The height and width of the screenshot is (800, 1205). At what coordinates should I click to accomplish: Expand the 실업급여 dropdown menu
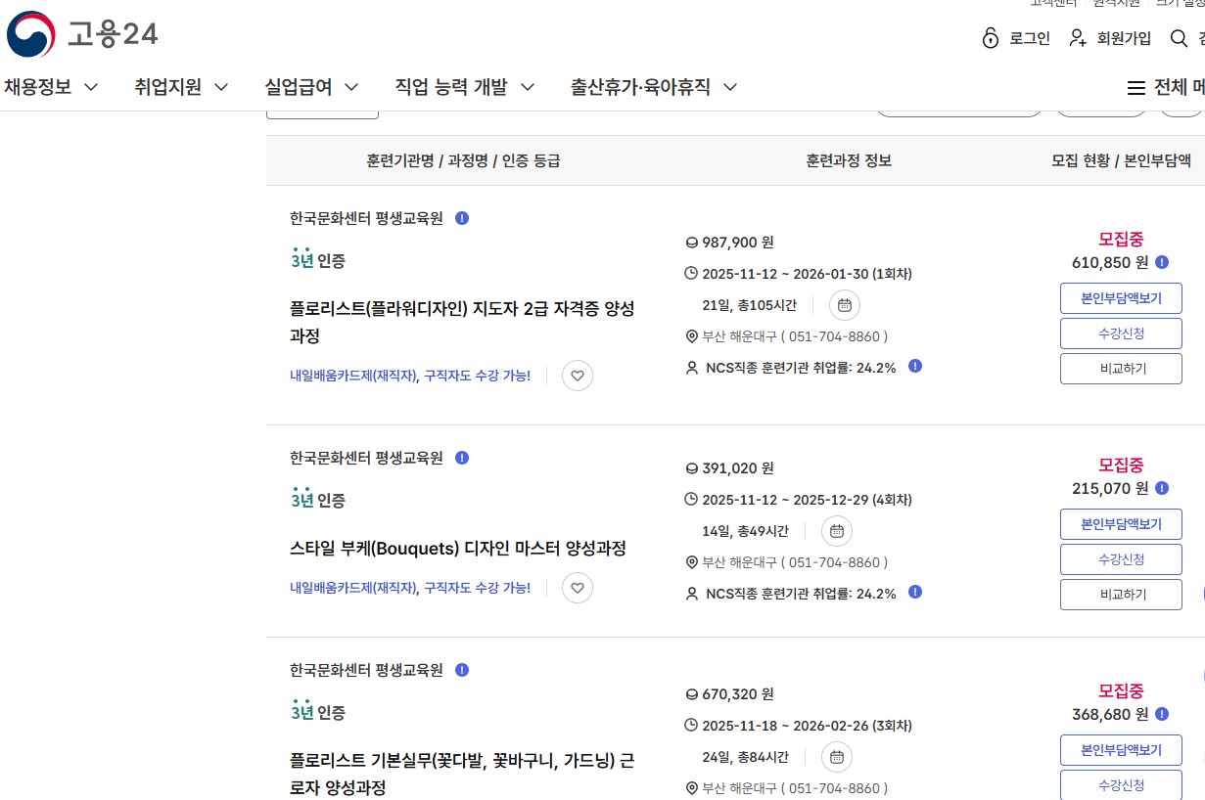311,87
